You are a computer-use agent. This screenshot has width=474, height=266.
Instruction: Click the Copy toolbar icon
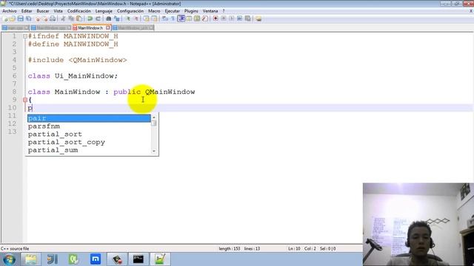[71, 18]
